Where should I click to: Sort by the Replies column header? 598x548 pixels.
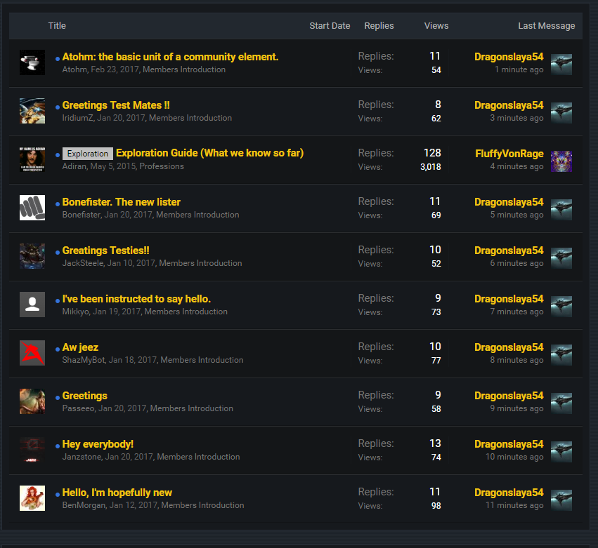pyautogui.click(x=379, y=26)
